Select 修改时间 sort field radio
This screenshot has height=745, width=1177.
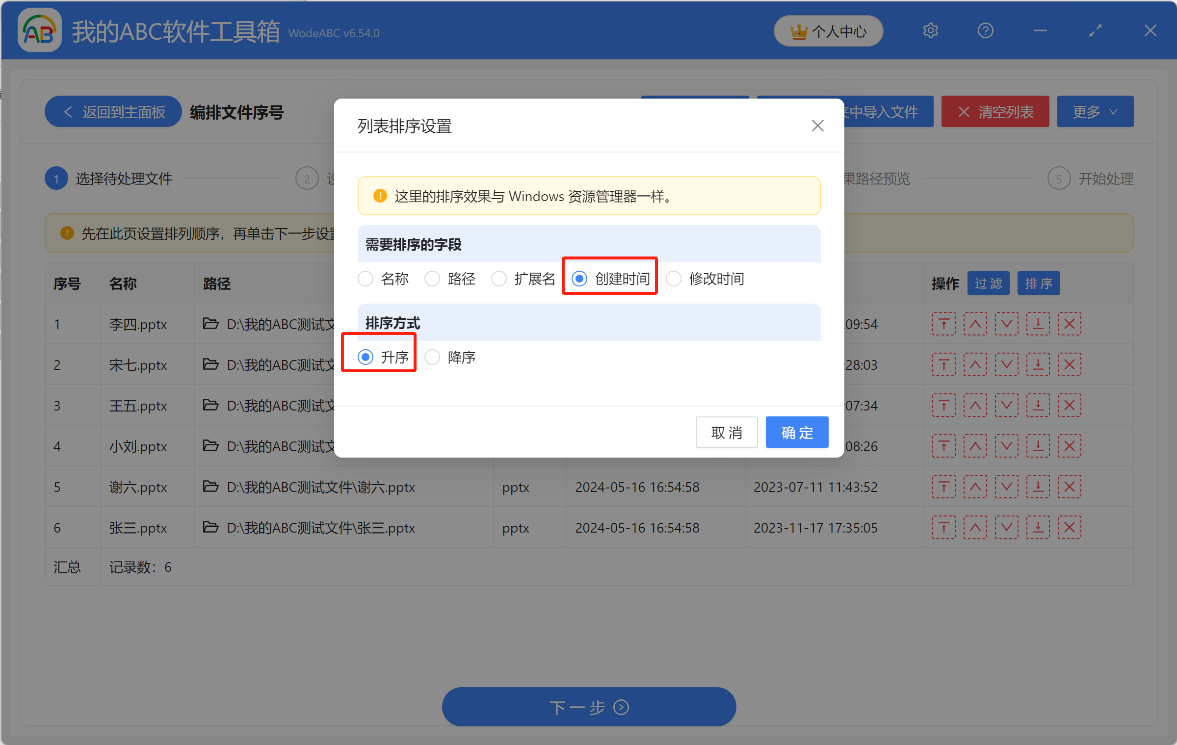click(x=674, y=279)
